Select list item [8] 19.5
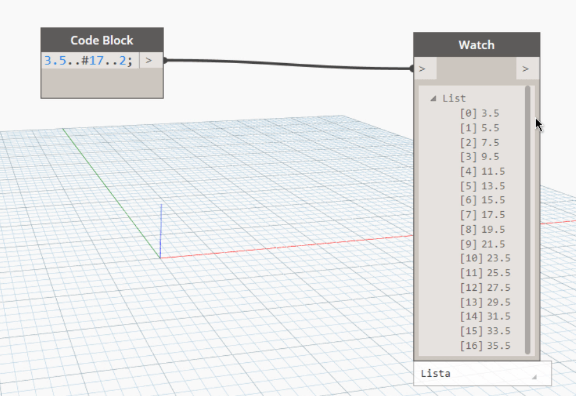 pyautogui.click(x=483, y=230)
